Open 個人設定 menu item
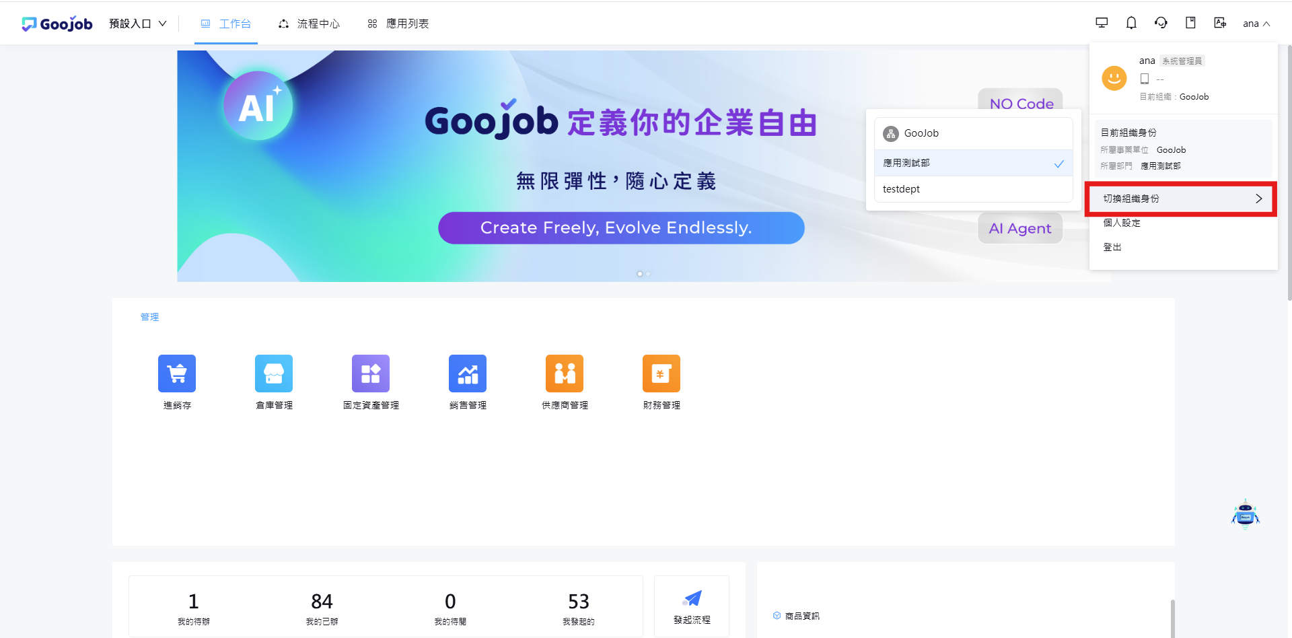1292x638 pixels. click(1122, 223)
